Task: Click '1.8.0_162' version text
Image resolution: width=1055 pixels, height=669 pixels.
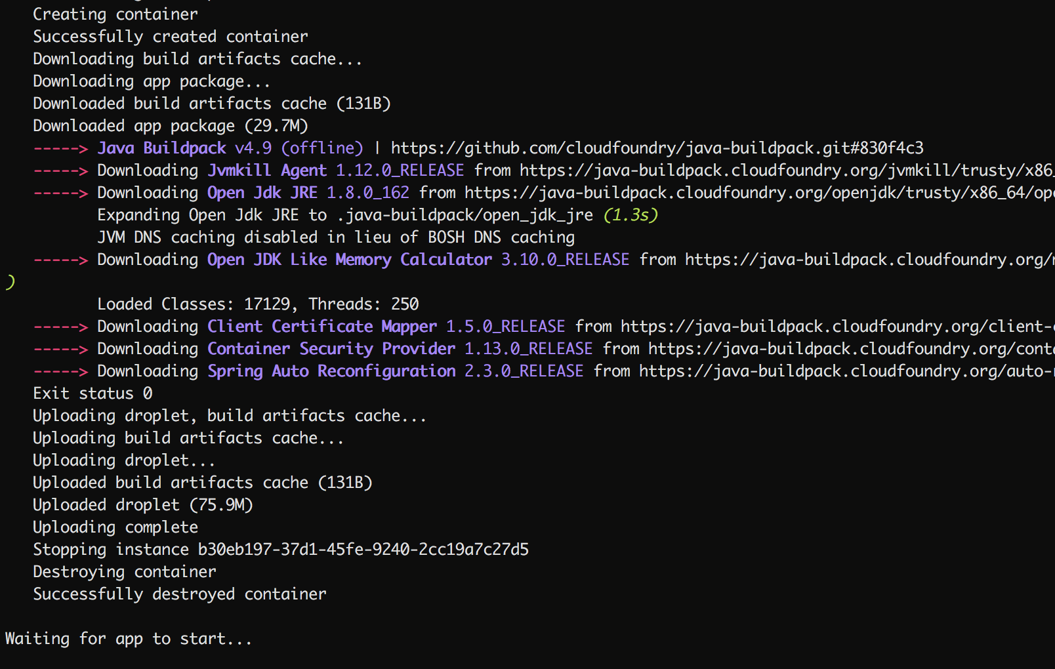Action: pos(368,193)
